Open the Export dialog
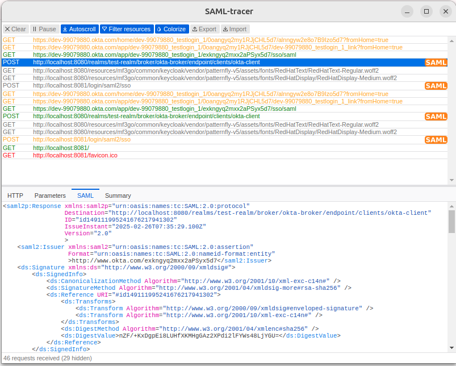456x366 pixels. pos(204,29)
